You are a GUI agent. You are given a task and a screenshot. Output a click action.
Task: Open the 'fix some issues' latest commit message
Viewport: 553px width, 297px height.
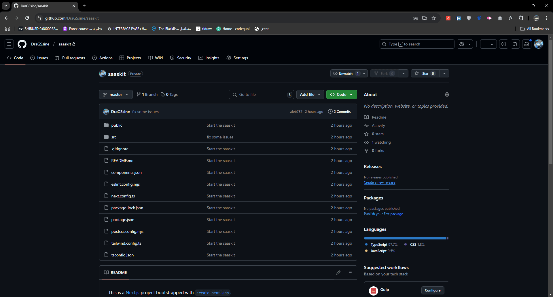tap(145, 112)
